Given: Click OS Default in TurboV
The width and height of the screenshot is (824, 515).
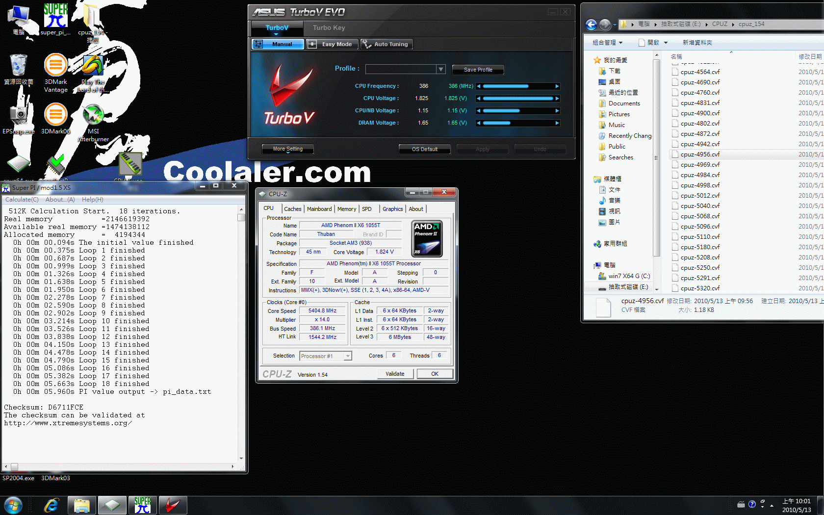Looking at the screenshot, I should (425, 149).
